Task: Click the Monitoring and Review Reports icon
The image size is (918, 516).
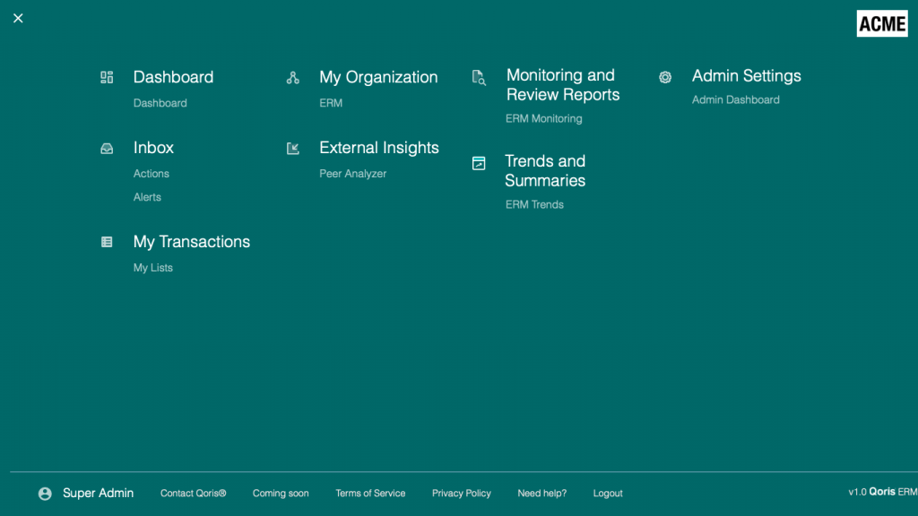Action: tap(479, 77)
